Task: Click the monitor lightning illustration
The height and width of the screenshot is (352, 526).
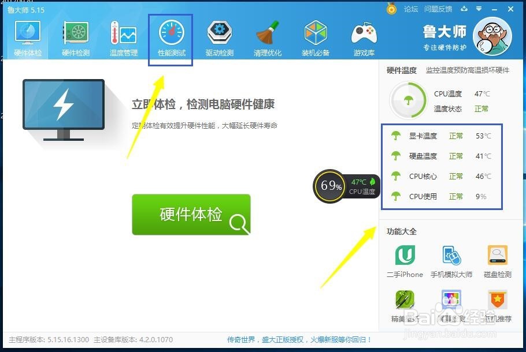Action: [64, 110]
